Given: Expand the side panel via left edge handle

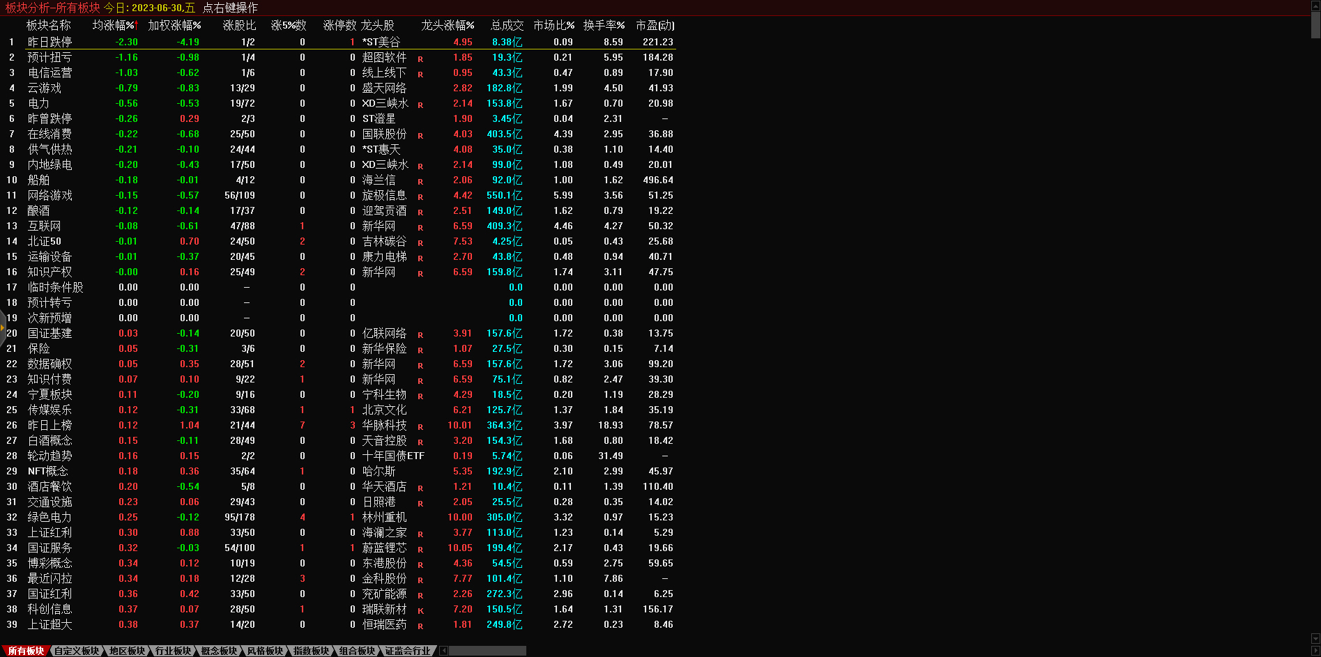Looking at the screenshot, I should 3,326.
